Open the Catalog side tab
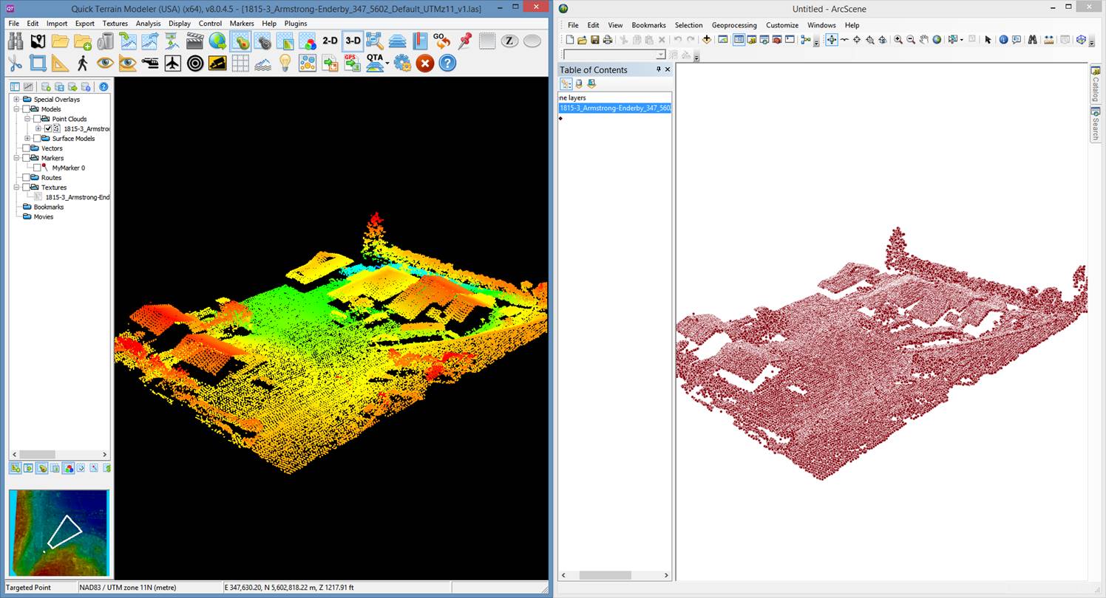Screen dimensions: 1106x598 pyautogui.click(x=1096, y=85)
